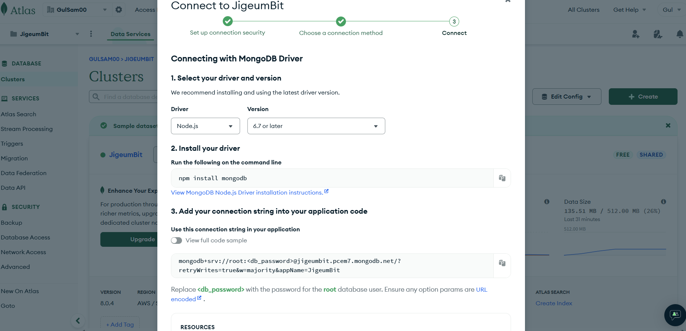Viewport: 686px width, 331px height.
Task: Copy the connection string
Action: 502,263
